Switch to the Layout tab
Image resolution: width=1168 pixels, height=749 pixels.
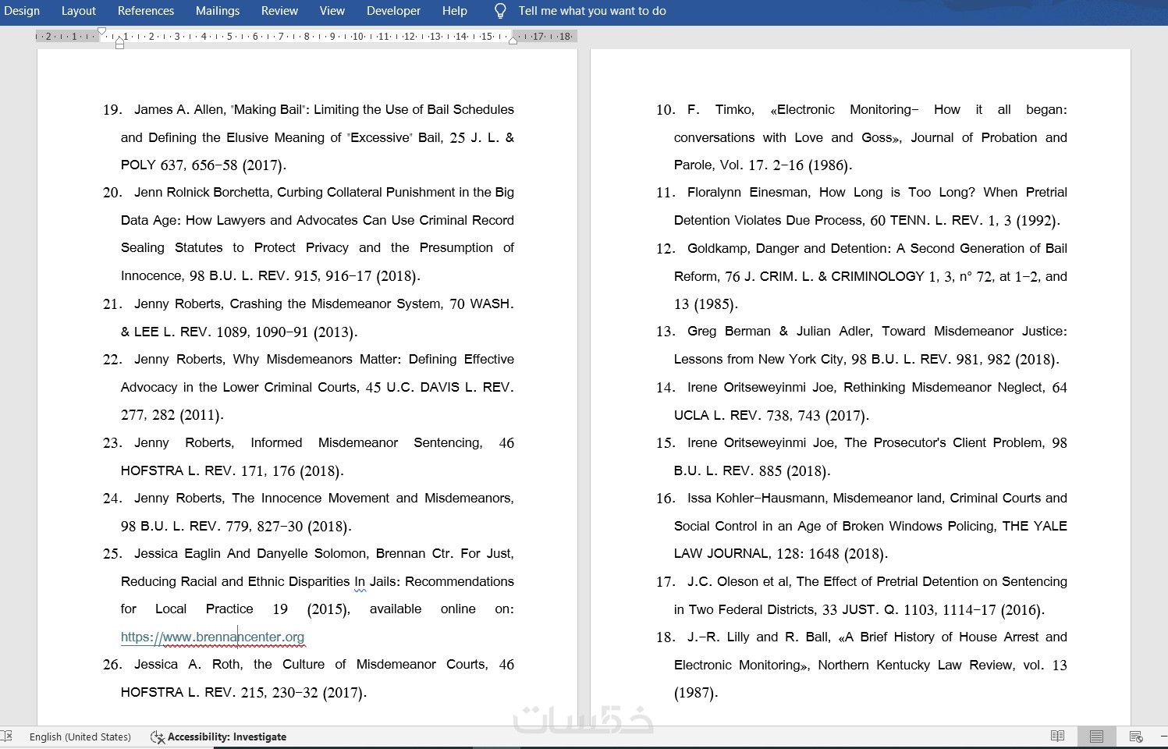[79, 11]
